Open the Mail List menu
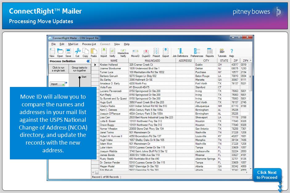Image resolution: width=290 pixels, height=193 pixels. point(73,44)
